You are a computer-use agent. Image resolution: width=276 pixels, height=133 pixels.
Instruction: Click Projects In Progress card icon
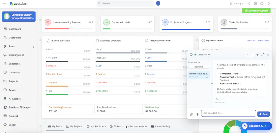[x=165, y=22]
